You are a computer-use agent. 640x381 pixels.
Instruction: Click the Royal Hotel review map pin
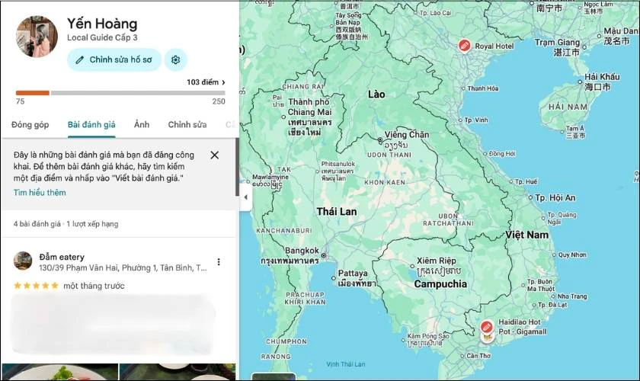[464, 45]
